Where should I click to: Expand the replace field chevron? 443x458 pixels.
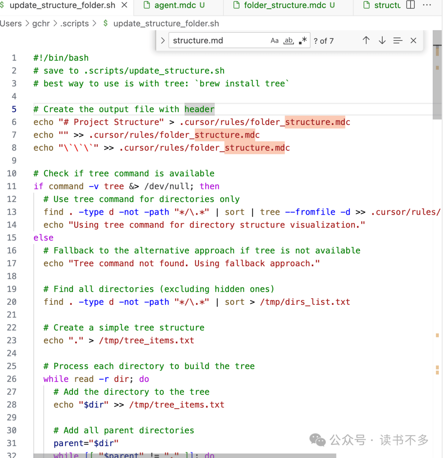click(163, 41)
